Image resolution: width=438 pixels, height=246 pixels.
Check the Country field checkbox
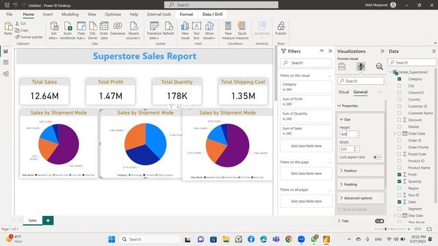click(399, 99)
